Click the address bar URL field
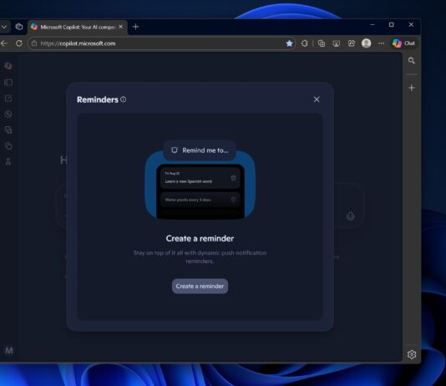The image size is (446, 386). click(162, 43)
